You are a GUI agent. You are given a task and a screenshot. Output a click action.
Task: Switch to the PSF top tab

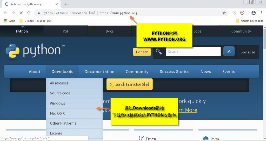click(x=66, y=31)
